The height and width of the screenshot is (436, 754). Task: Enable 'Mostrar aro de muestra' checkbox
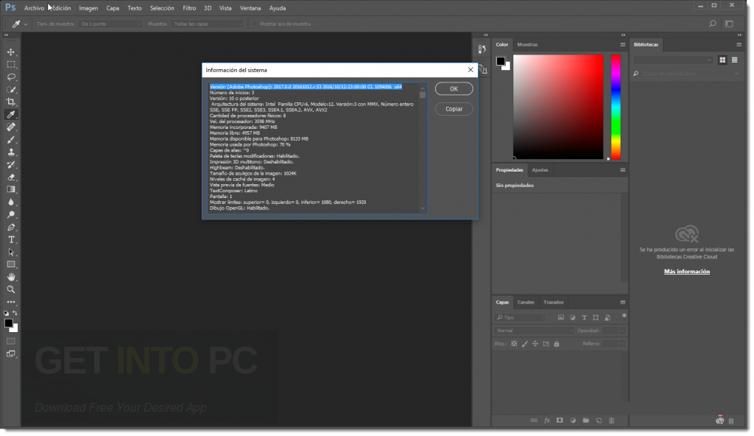(x=255, y=24)
